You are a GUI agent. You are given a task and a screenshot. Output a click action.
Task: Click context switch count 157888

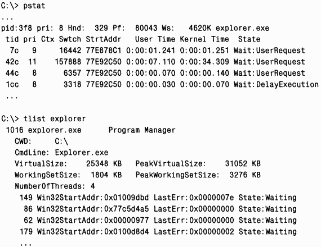coord(68,62)
